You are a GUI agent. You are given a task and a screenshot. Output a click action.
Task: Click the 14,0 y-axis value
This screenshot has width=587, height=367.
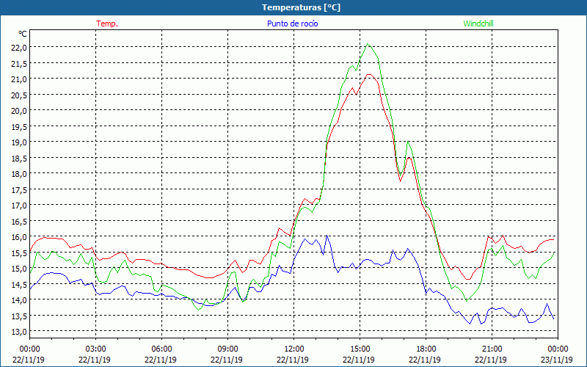19,300
